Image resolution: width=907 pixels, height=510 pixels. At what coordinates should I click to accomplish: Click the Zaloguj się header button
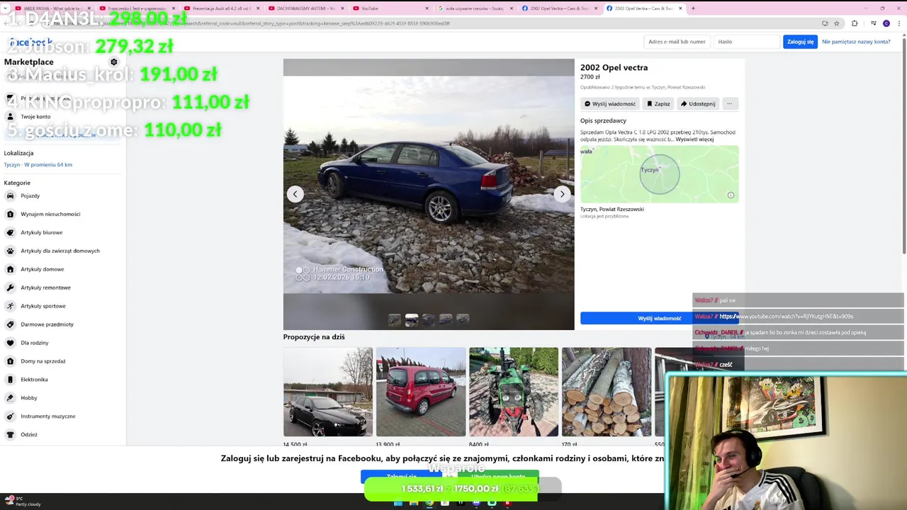click(800, 42)
